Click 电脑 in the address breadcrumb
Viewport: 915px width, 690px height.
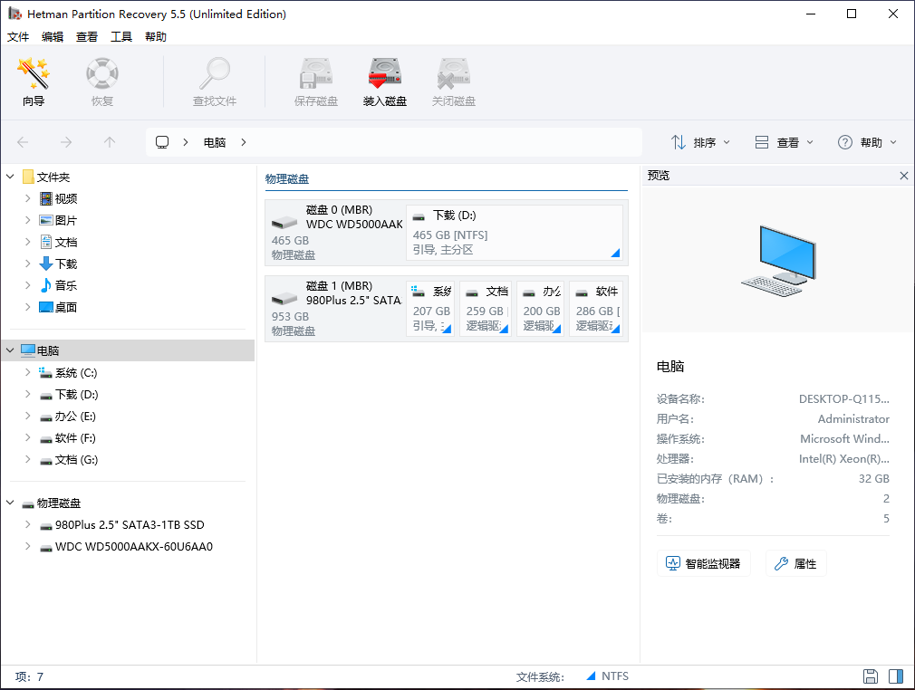[214, 142]
